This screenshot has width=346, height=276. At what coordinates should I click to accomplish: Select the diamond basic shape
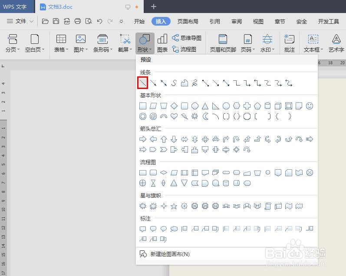[x=174, y=106]
